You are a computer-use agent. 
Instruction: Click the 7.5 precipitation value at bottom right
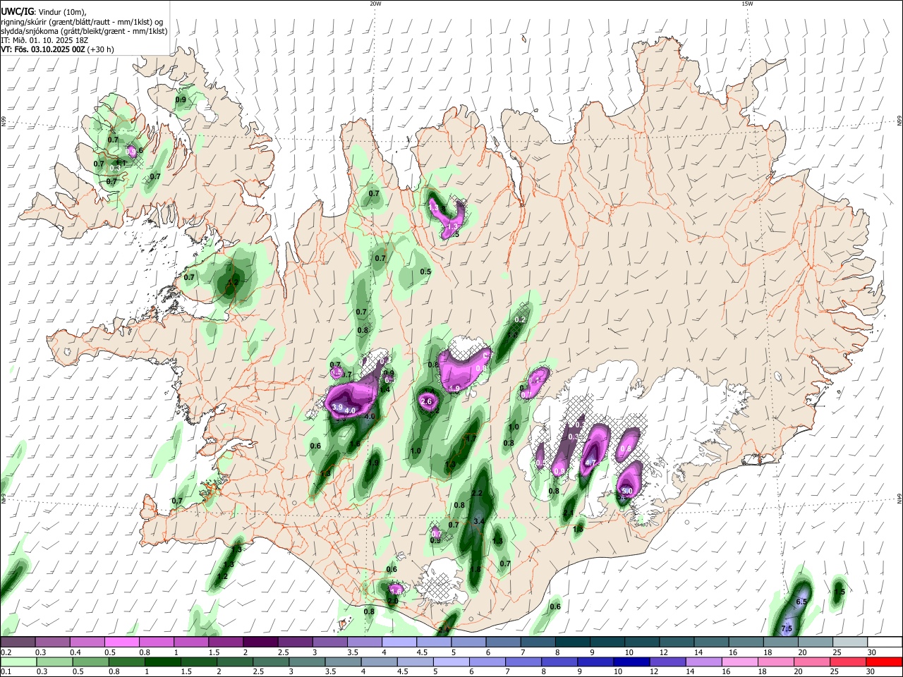point(787,628)
